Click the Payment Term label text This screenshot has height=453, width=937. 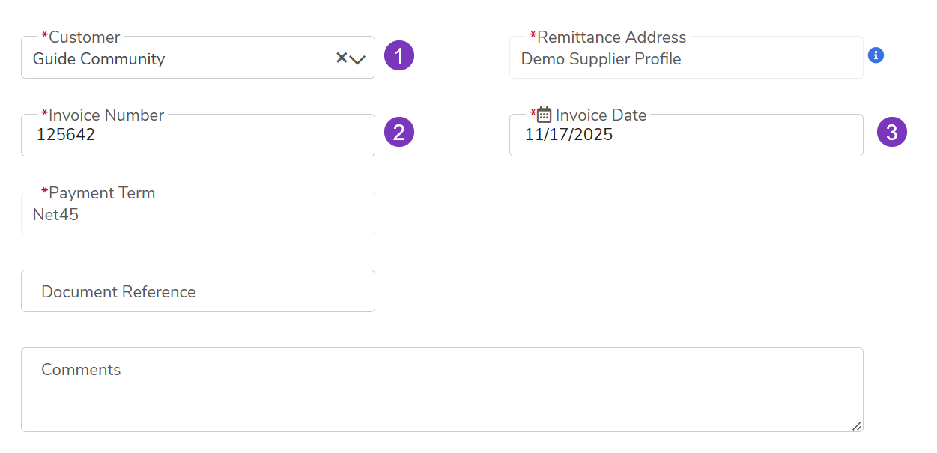[x=102, y=193]
